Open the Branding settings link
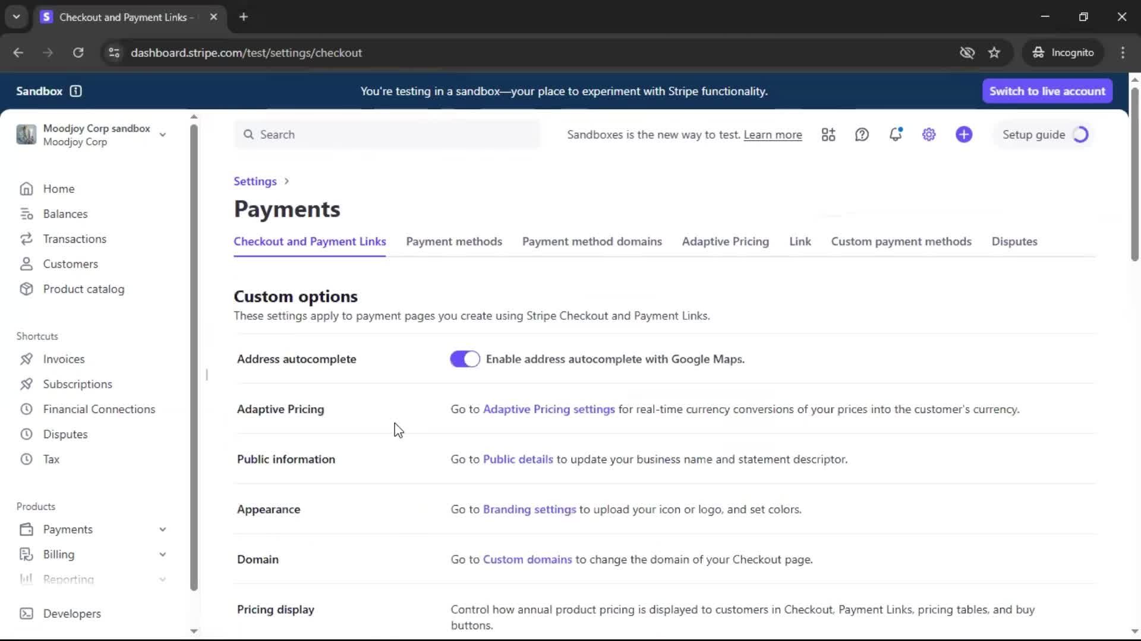The height and width of the screenshot is (641, 1141). (529, 509)
